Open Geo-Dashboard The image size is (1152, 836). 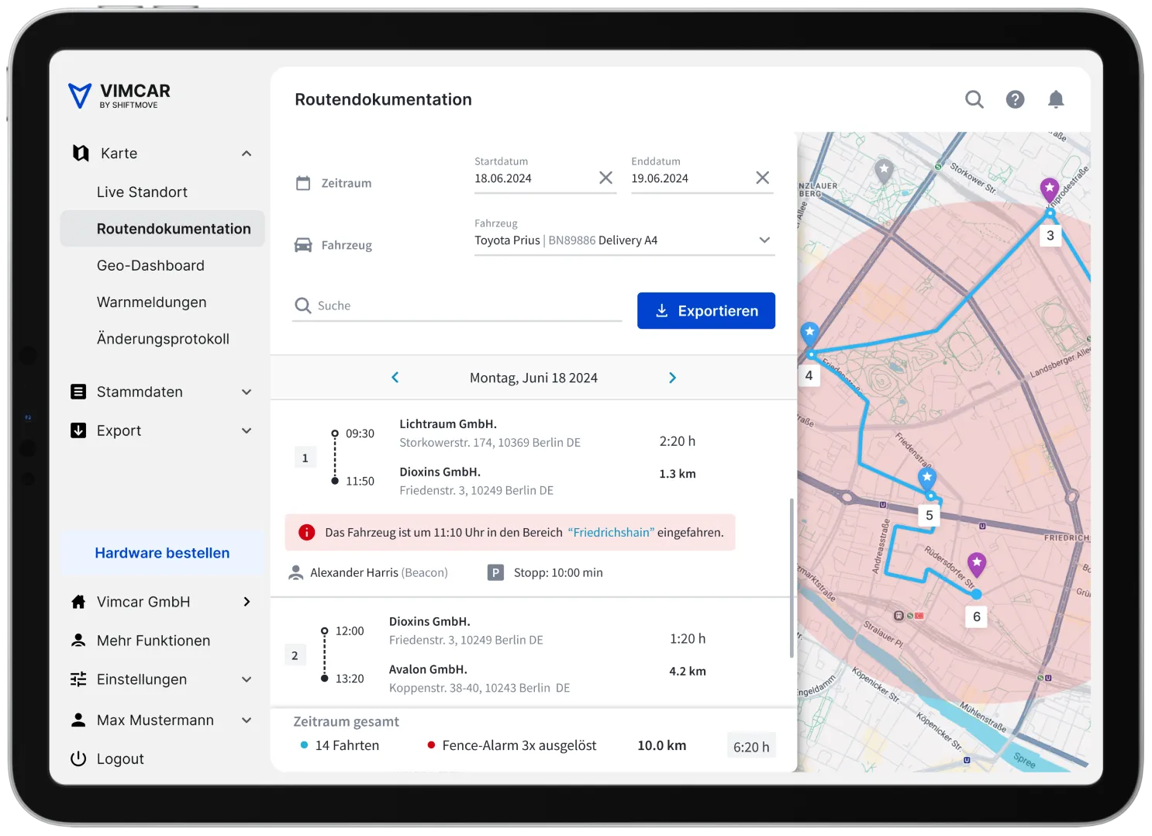click(150, 265)
